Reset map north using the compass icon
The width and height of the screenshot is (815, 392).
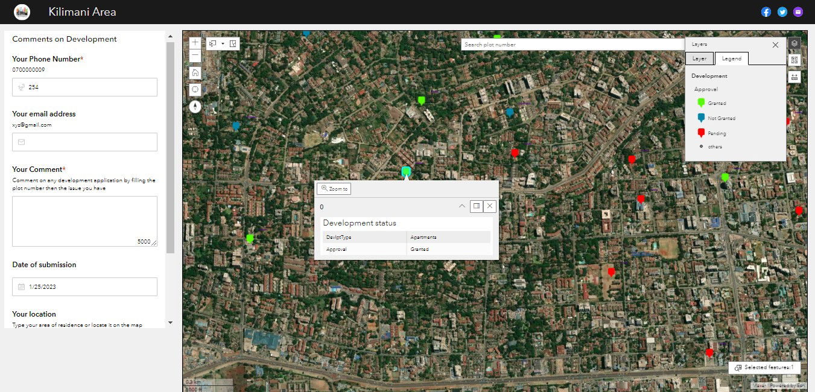point(195,106)
